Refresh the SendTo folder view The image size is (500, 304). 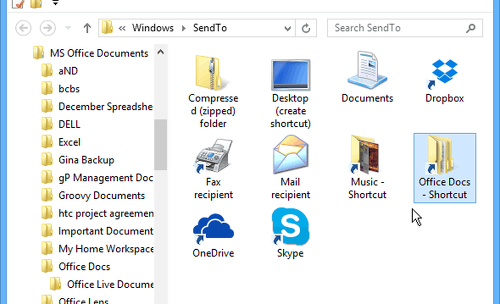point(306,28)
